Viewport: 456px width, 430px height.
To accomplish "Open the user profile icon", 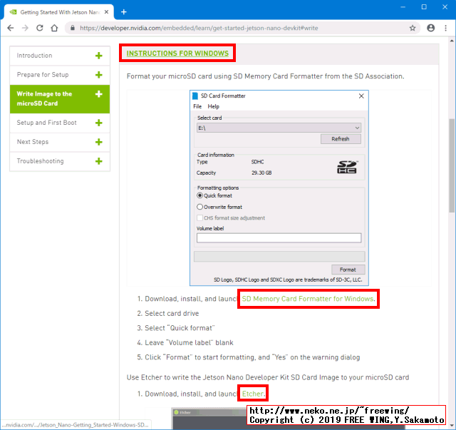I will click(430, 28).
